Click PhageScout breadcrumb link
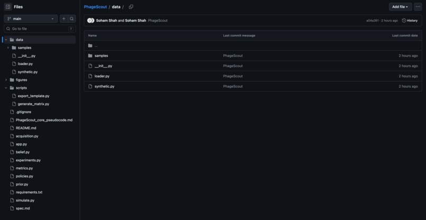426x220 pixels. 95,7
